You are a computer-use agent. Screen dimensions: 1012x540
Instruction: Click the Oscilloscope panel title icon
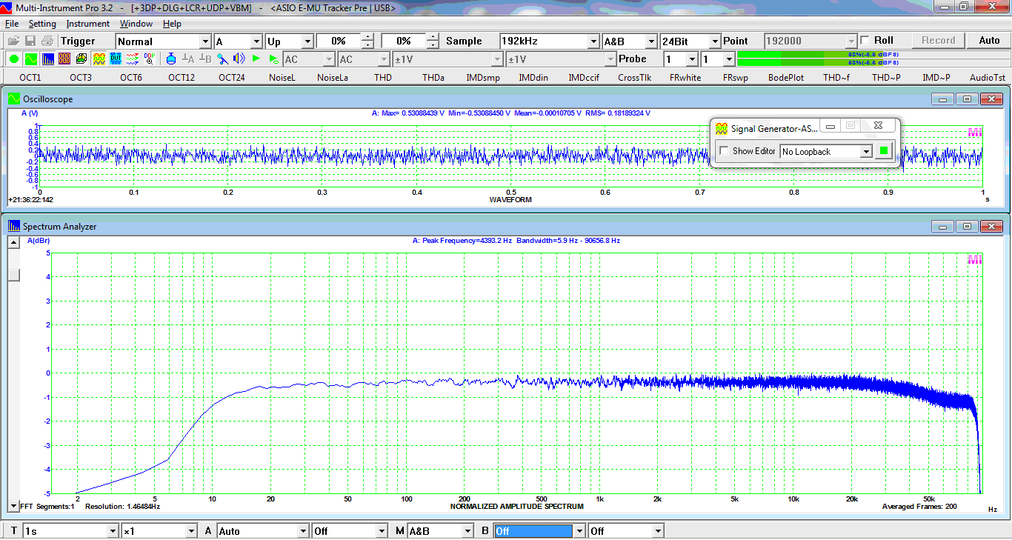point(14,99)
